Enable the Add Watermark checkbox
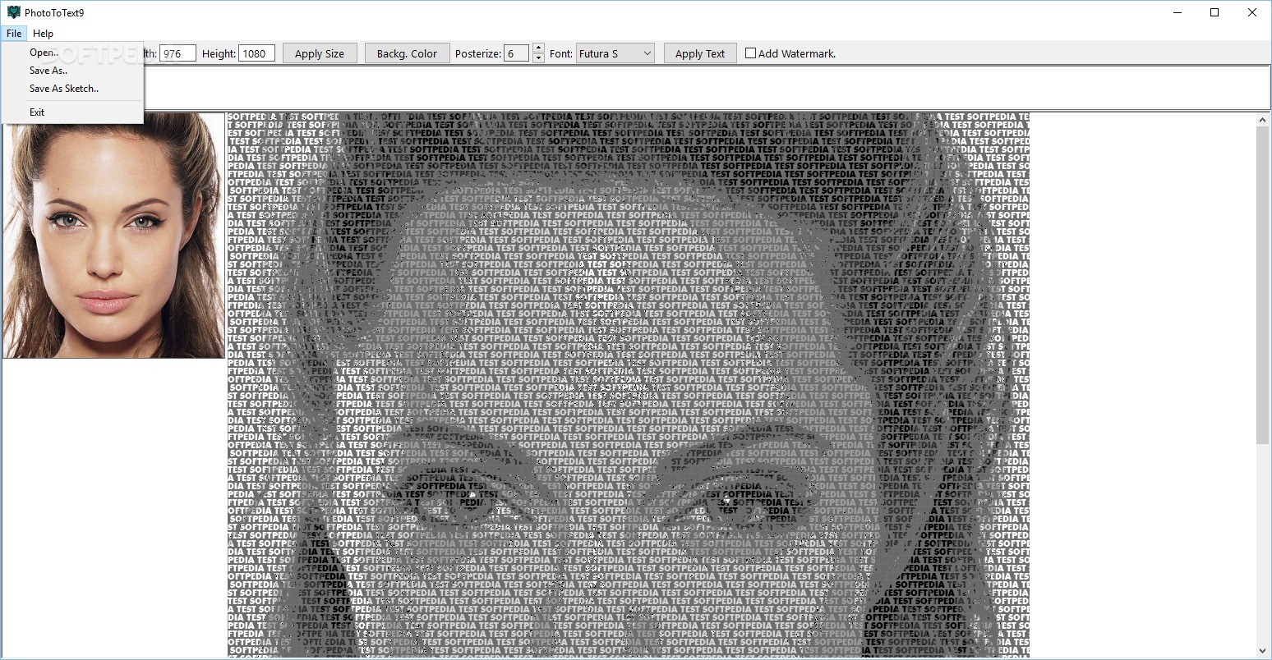This screenshot has width=1272, height=660. (750, 53)
